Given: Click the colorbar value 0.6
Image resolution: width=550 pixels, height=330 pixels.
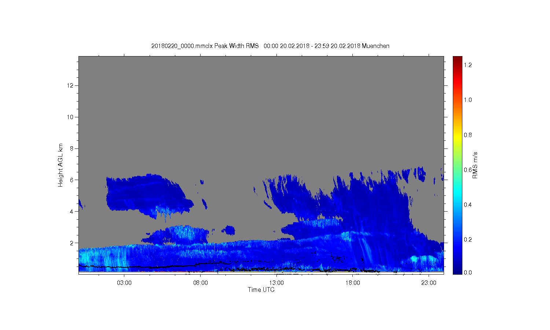Looking at the screenshot, I should [468, 170].
